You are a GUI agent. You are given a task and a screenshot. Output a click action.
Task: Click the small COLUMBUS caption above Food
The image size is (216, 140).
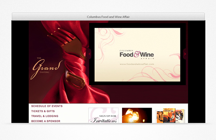pos(126,51)
